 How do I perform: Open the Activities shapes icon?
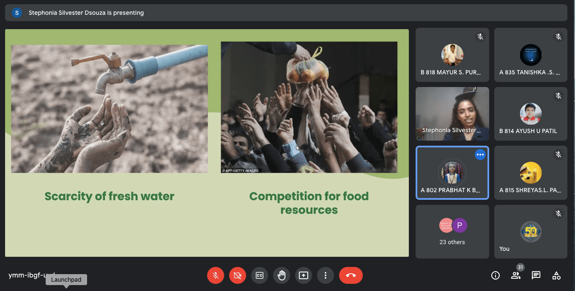point(556,275)
